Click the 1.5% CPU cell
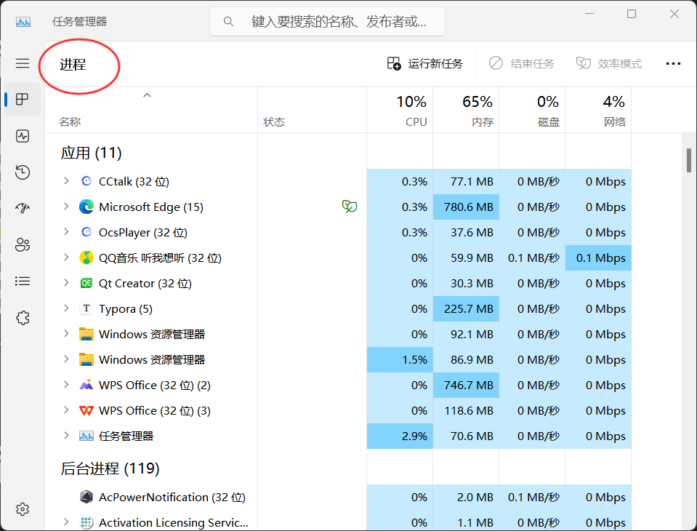 click(400, 359)
